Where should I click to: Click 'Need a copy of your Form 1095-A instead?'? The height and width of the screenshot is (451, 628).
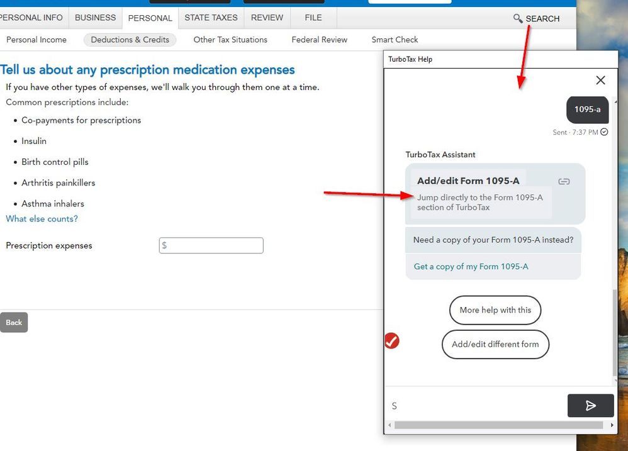[493, 240]
